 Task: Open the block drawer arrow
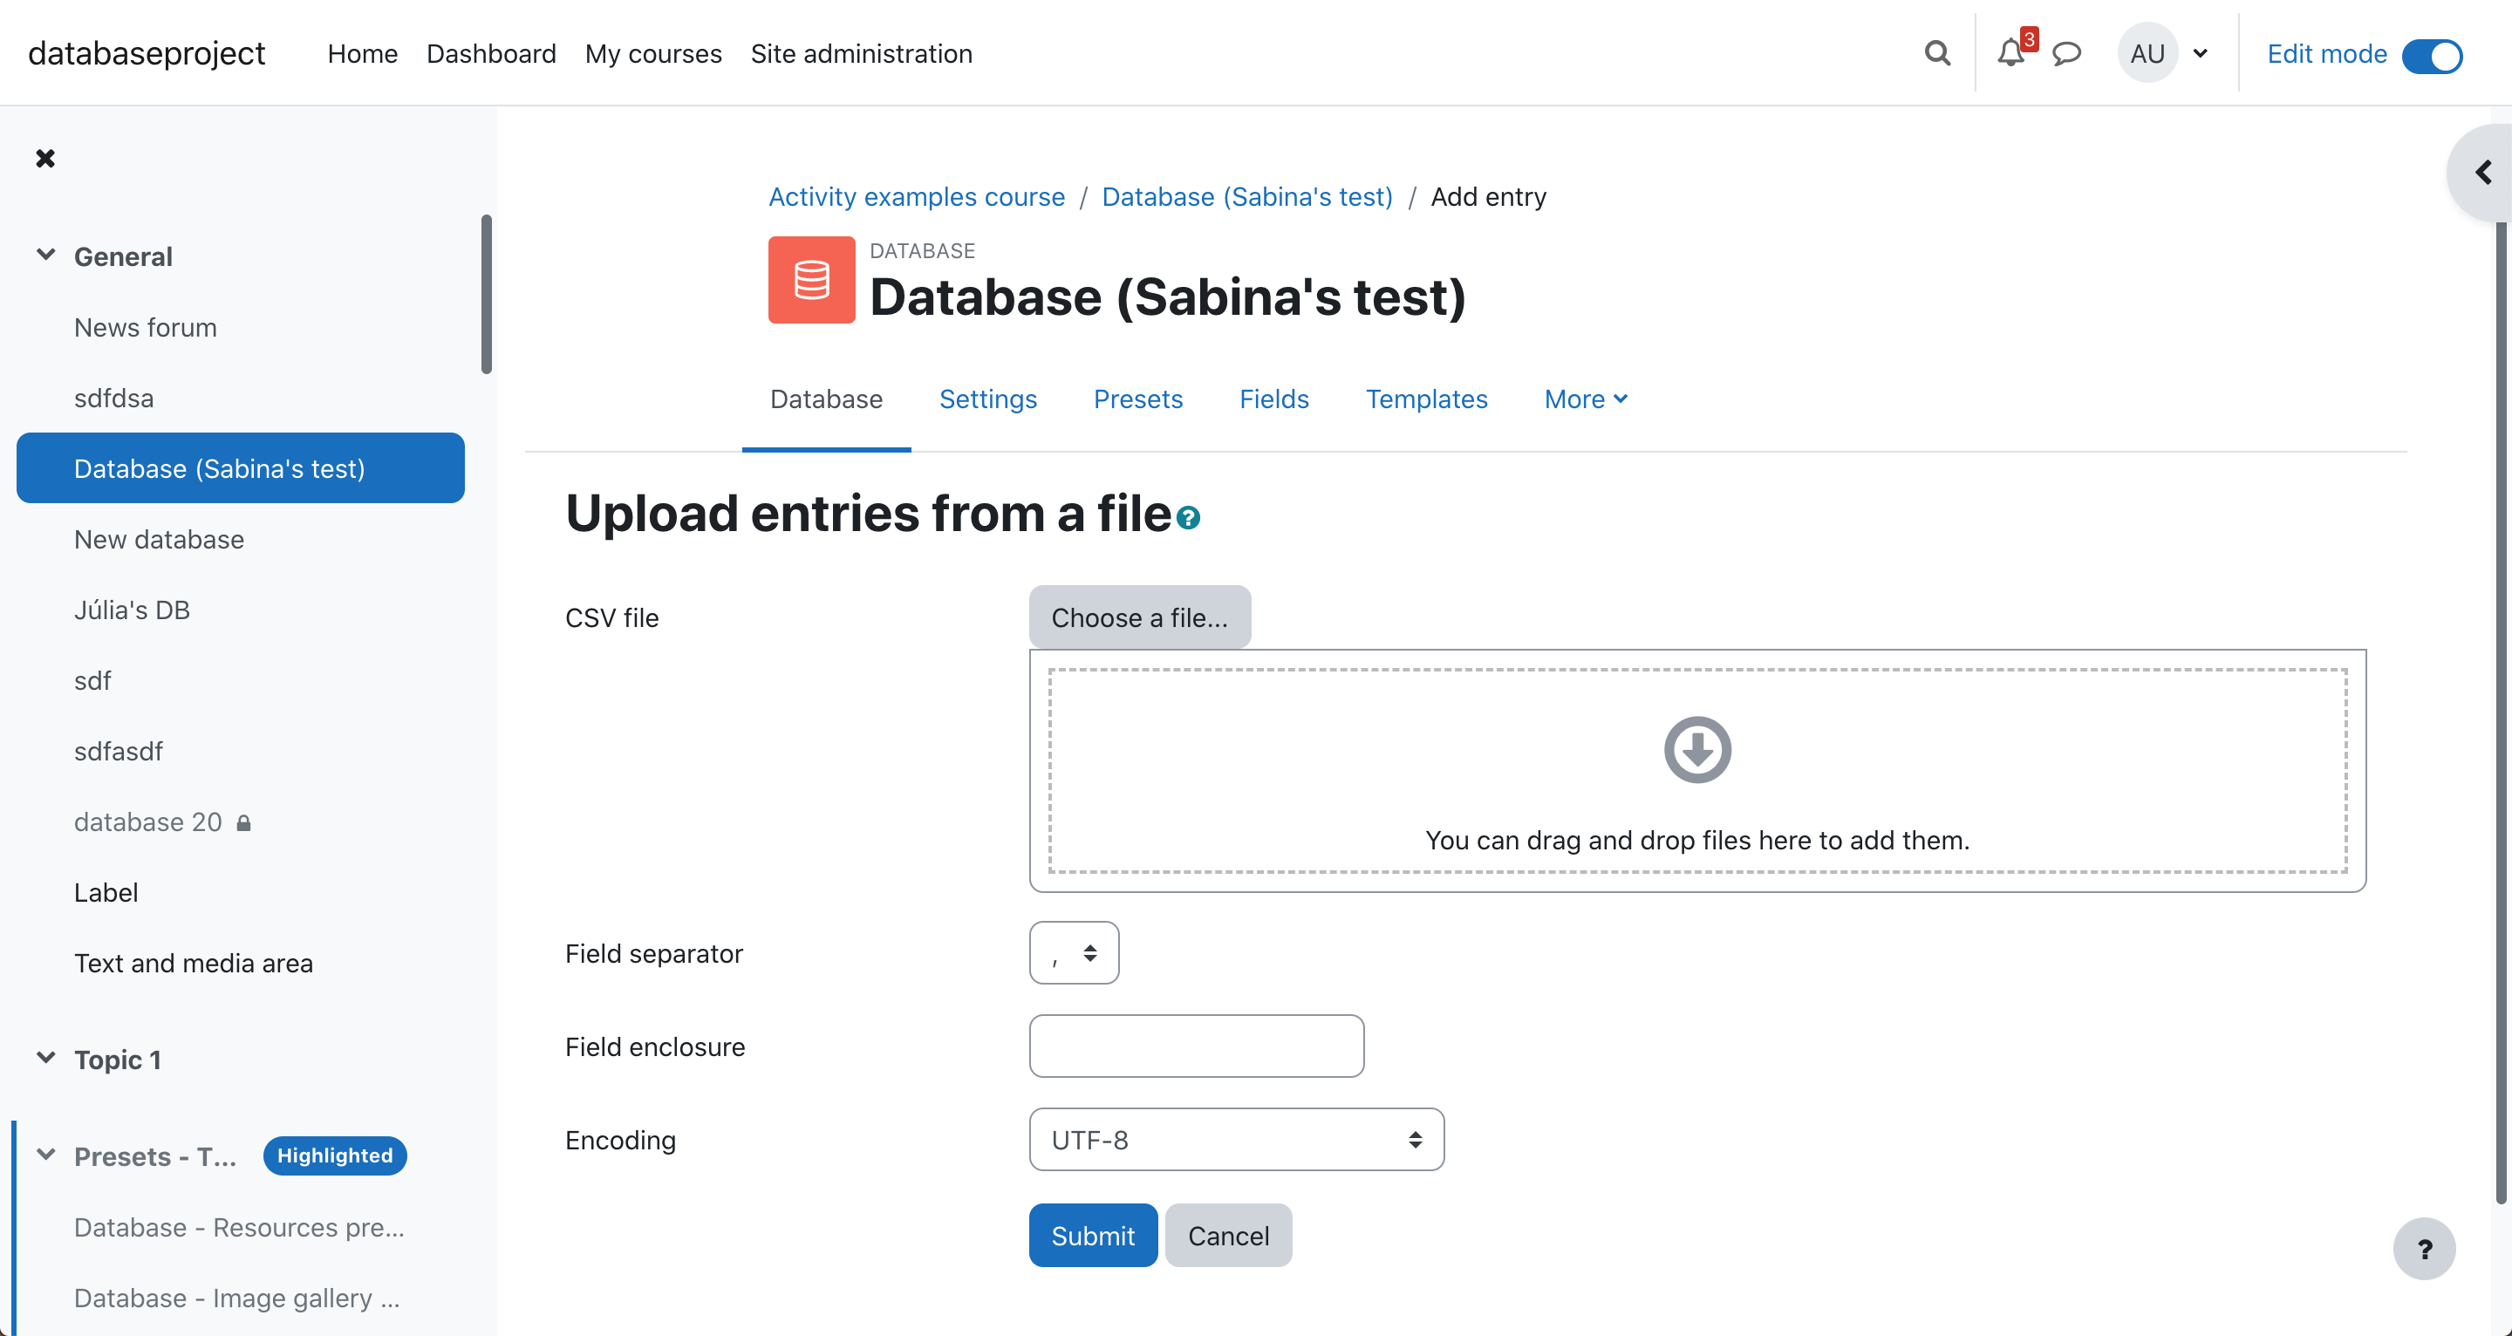(x=2482, y=173)
